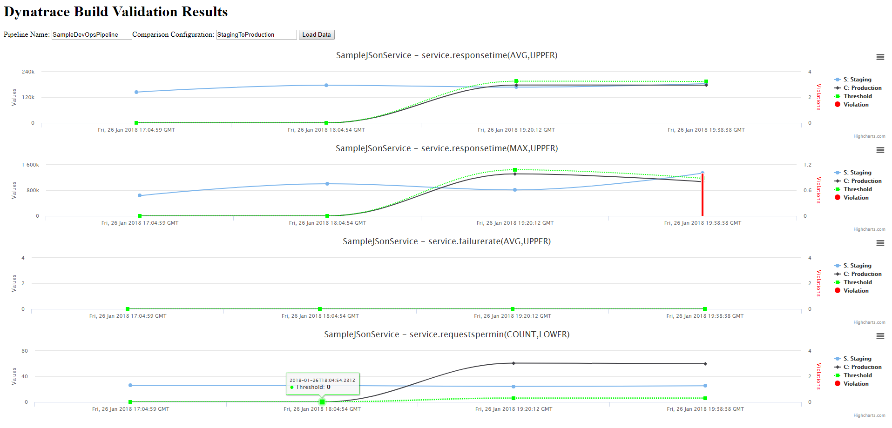Hide C: Production in requestspermin chart legend
The height and width of the screenshot is (428, 892).
(858, 367)
